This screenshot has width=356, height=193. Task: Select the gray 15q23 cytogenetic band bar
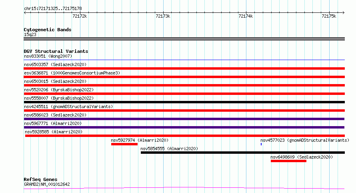point(184,39)
